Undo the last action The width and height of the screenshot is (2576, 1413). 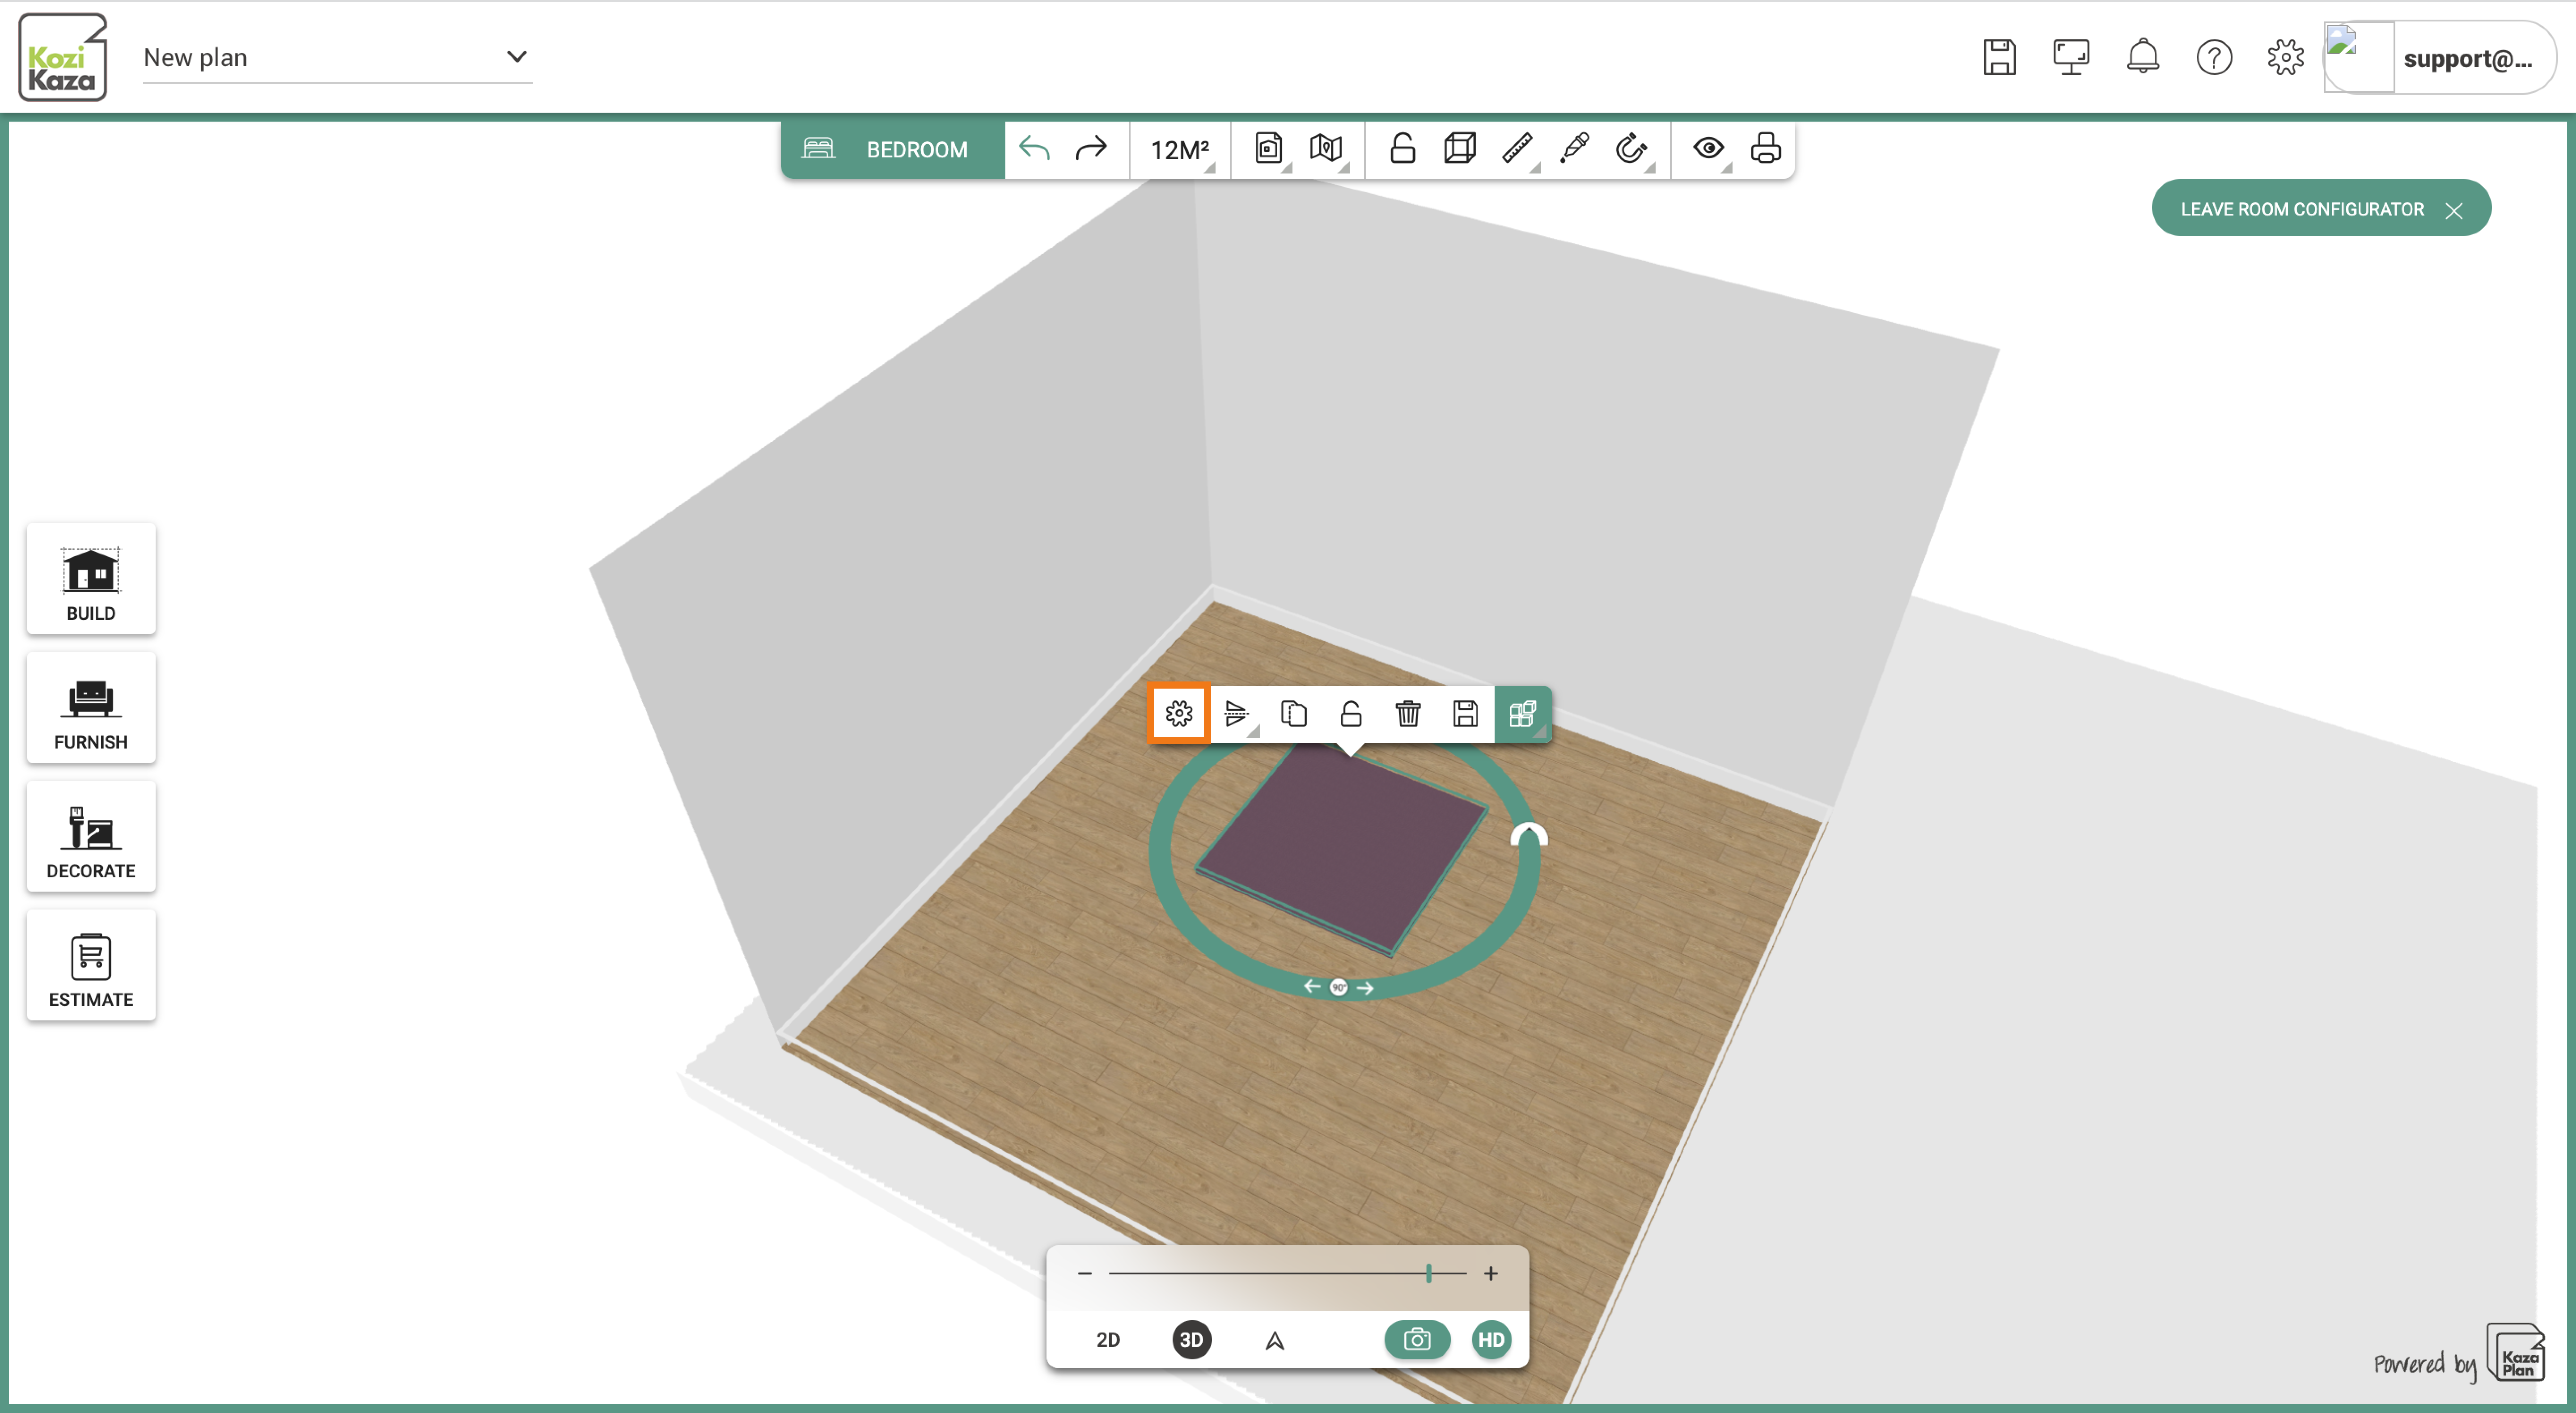(1034, 149)
